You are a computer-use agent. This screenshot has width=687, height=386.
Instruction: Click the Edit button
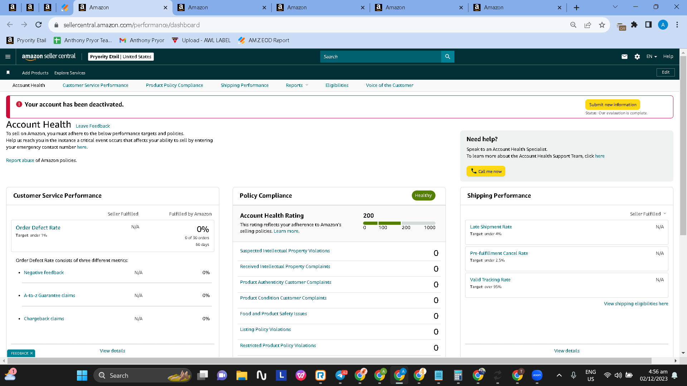click(666, 72)
